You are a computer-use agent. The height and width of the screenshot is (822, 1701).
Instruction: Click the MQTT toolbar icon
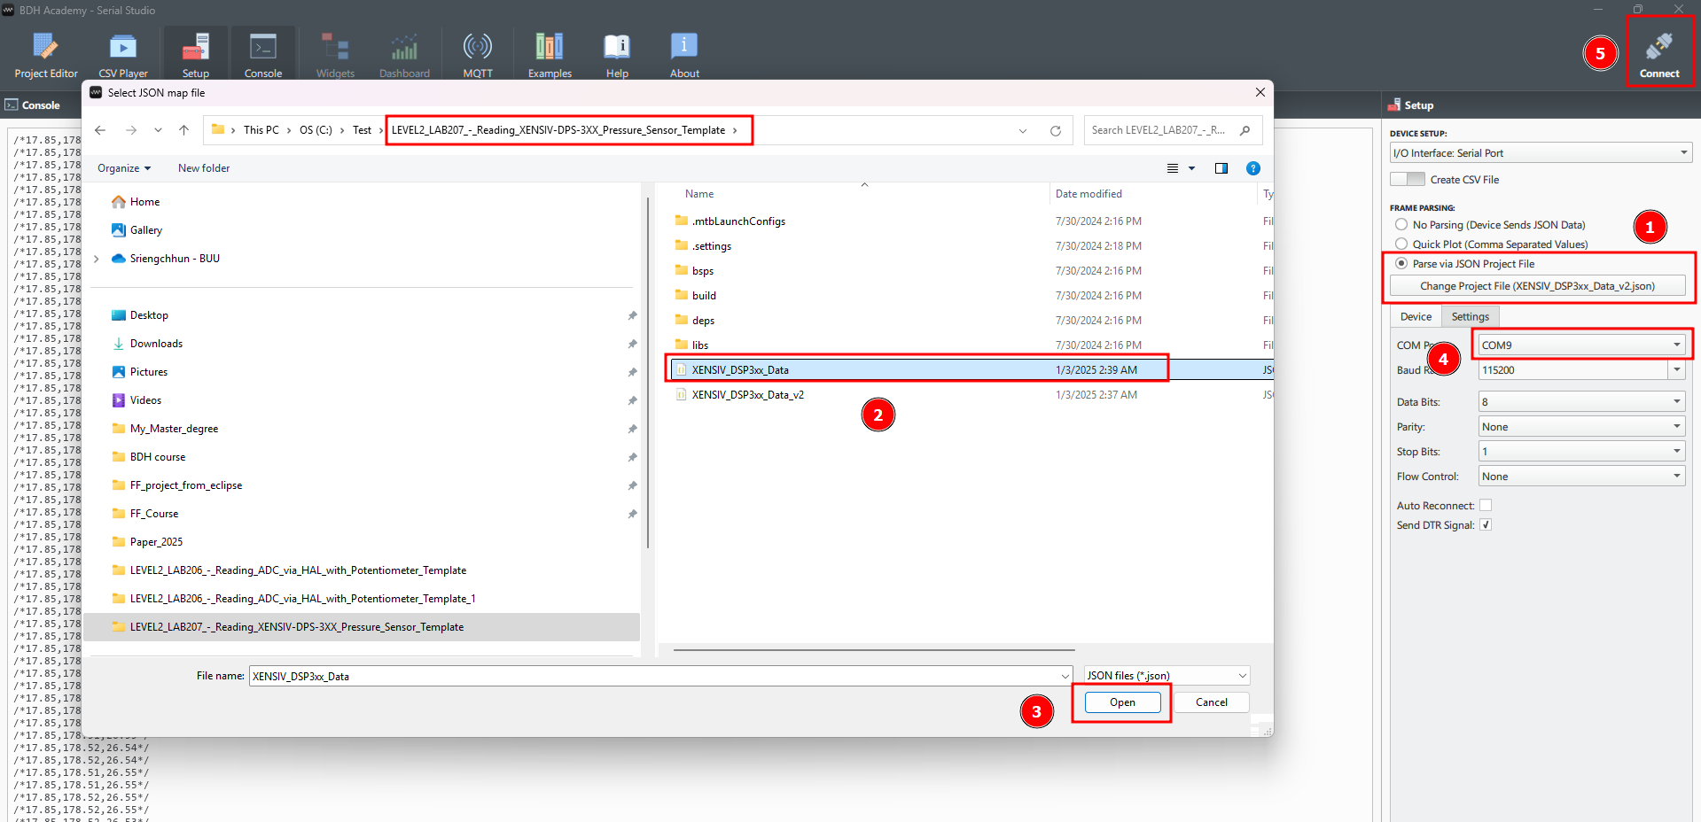pyautogui.click(x=477, y=55)
